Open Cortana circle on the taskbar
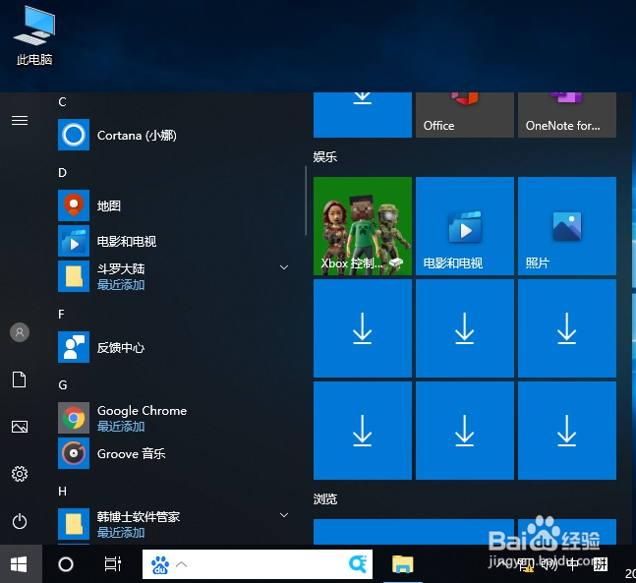Image resolution: width=636 pixels, height=583 pixels. coord(66,564)
